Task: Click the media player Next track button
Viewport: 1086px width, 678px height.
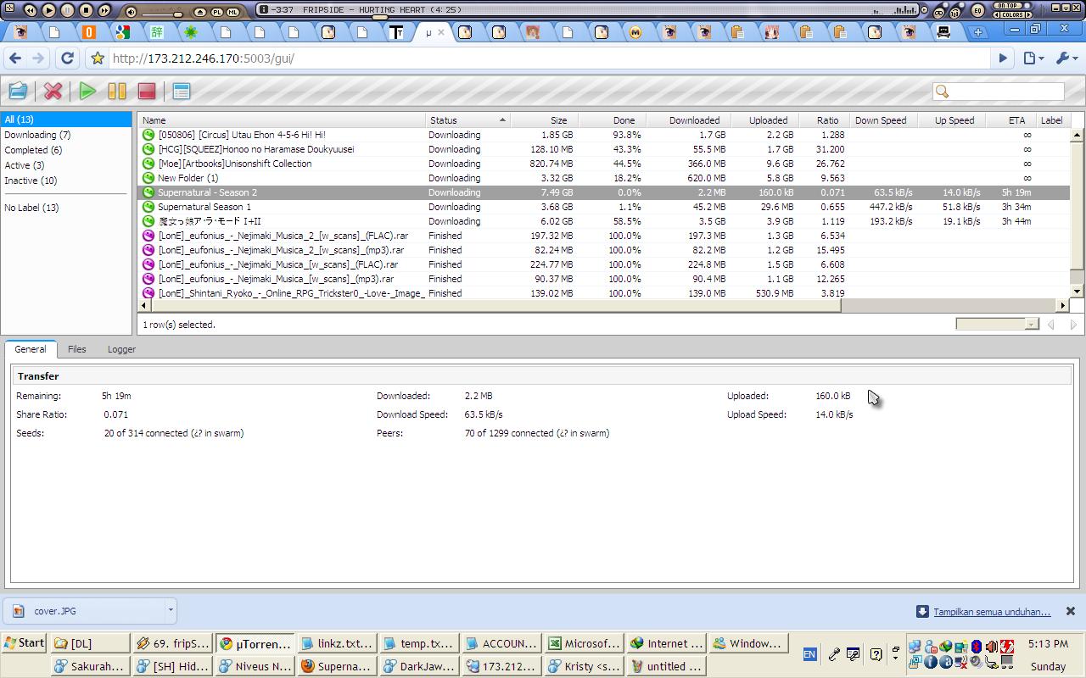Action: pyautogui.click(x=104, y=10)
